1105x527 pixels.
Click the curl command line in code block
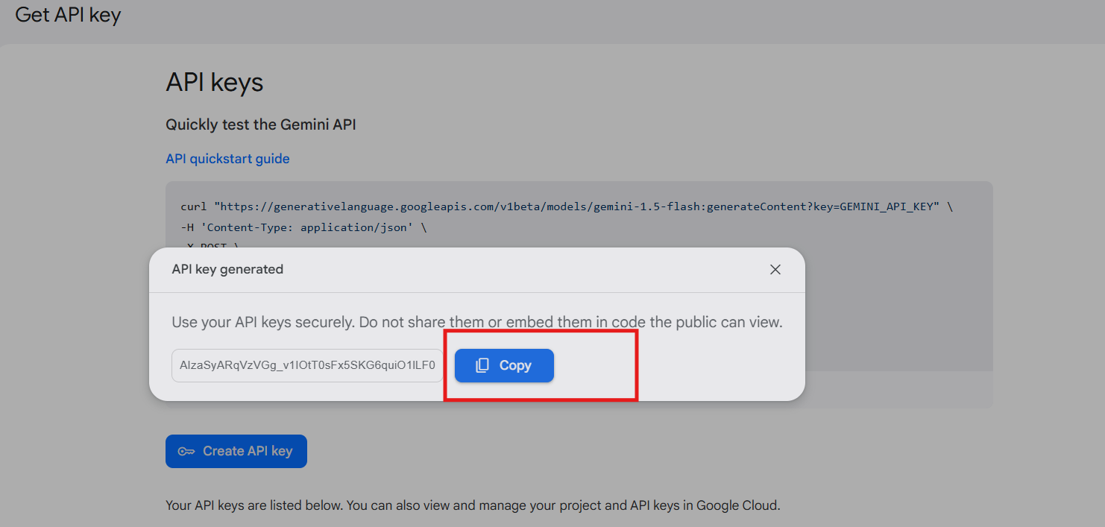(x=567, y=206)
